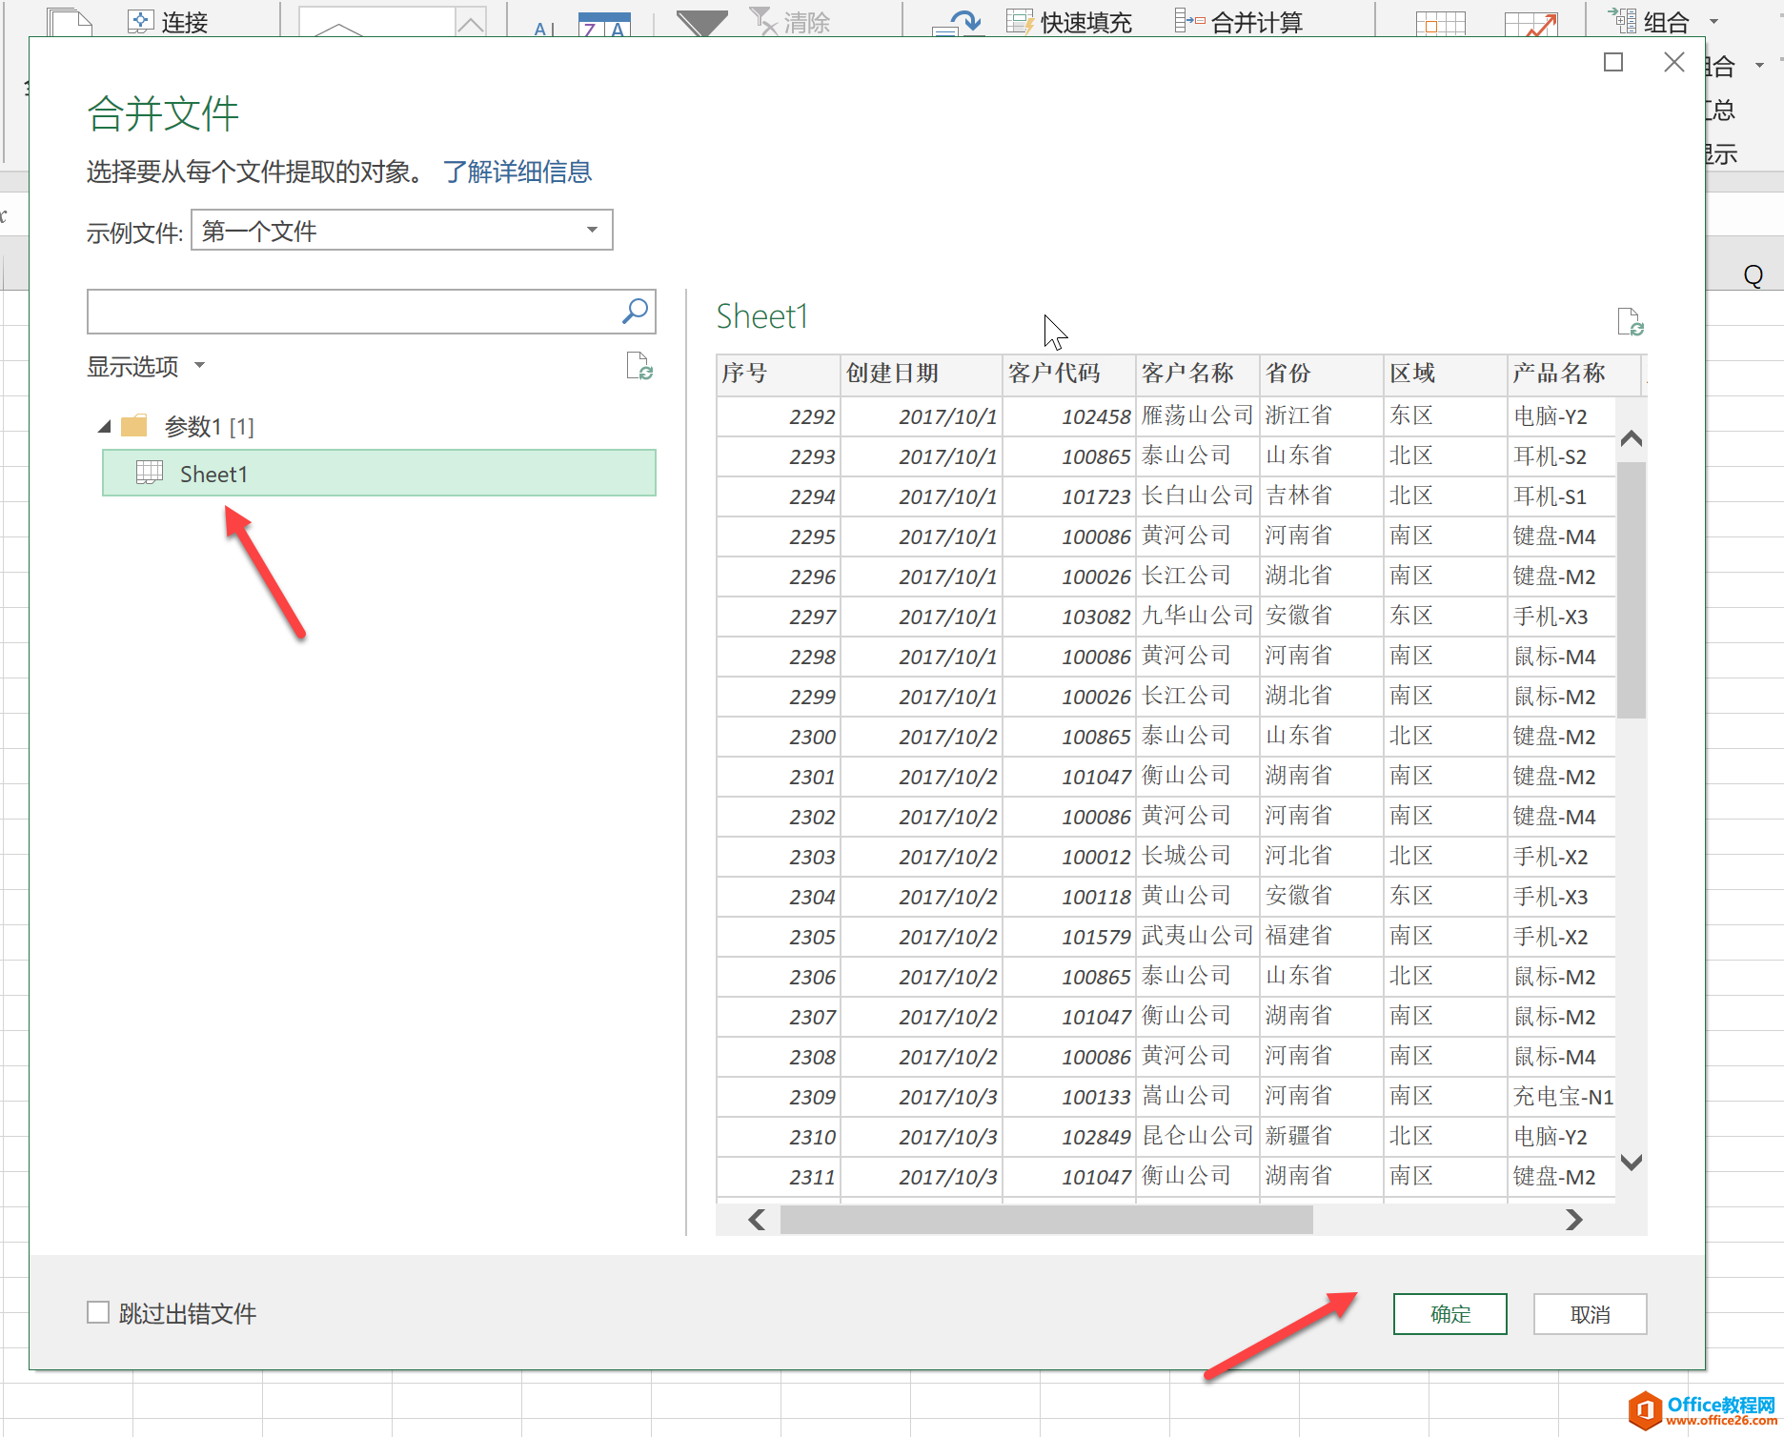1784x1437 pixels.
Task: Click the 区域 column header
Action: (1446, 374)
